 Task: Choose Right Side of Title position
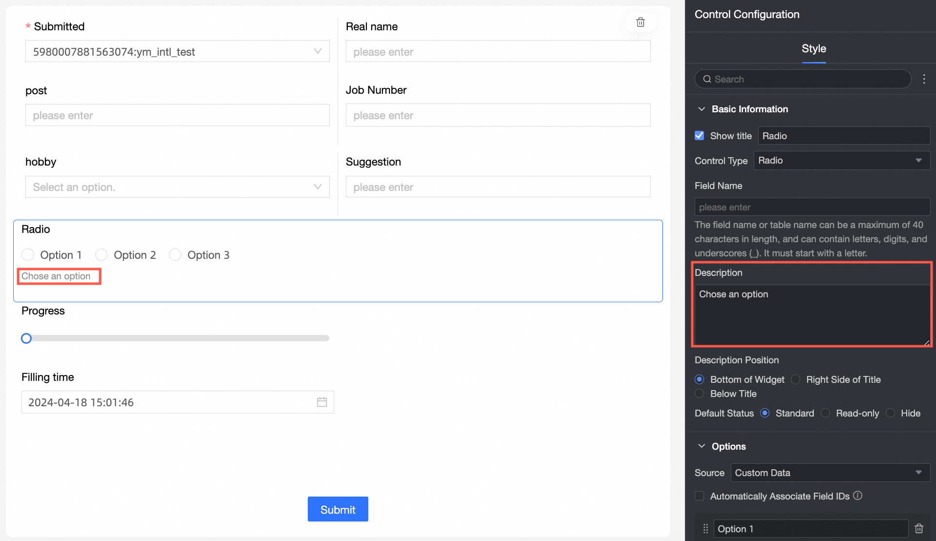(x=796, y=379)
